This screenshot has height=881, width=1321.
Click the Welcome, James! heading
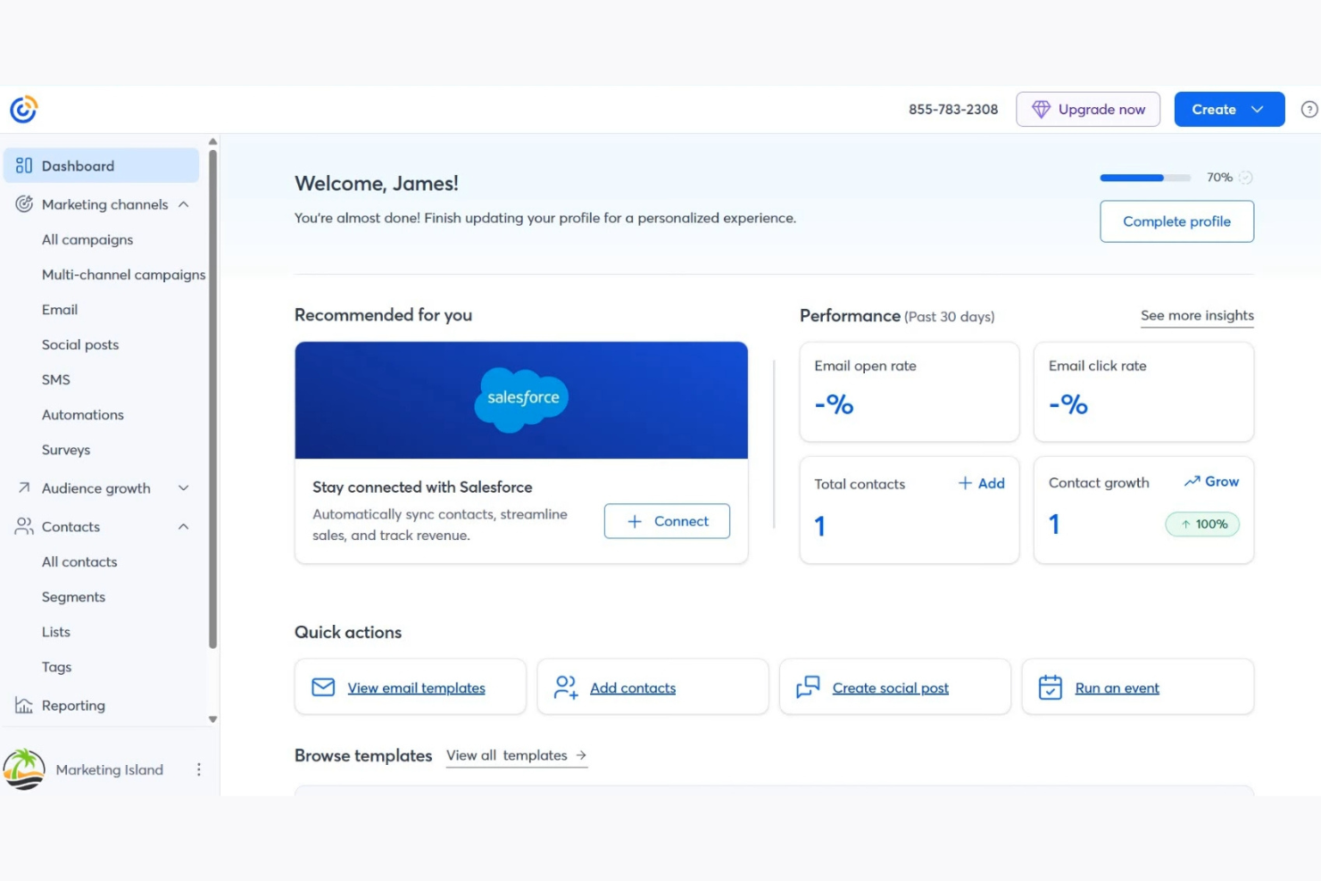pos(377,183)
